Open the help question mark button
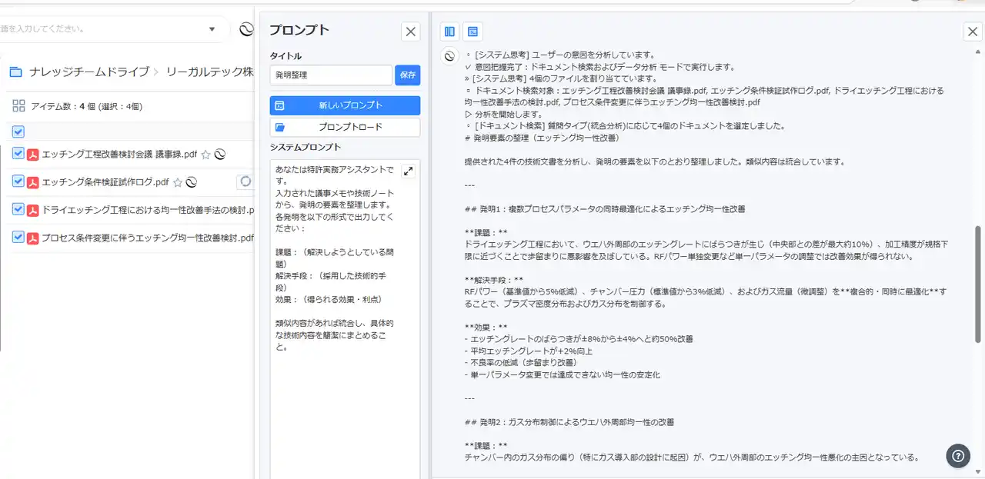The width and height of the screenshot is (985, 479). 957,455
